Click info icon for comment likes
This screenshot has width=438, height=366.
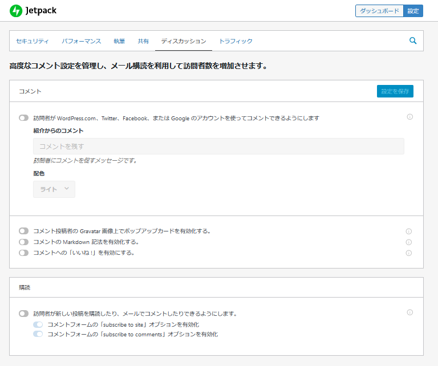[409, 253]
